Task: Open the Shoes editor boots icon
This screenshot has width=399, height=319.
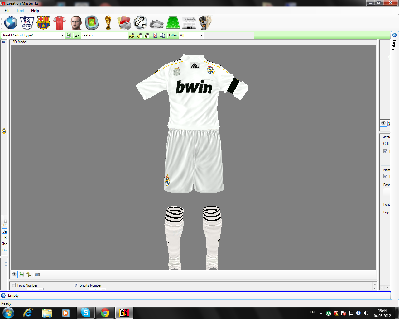Action: [156, 23]
